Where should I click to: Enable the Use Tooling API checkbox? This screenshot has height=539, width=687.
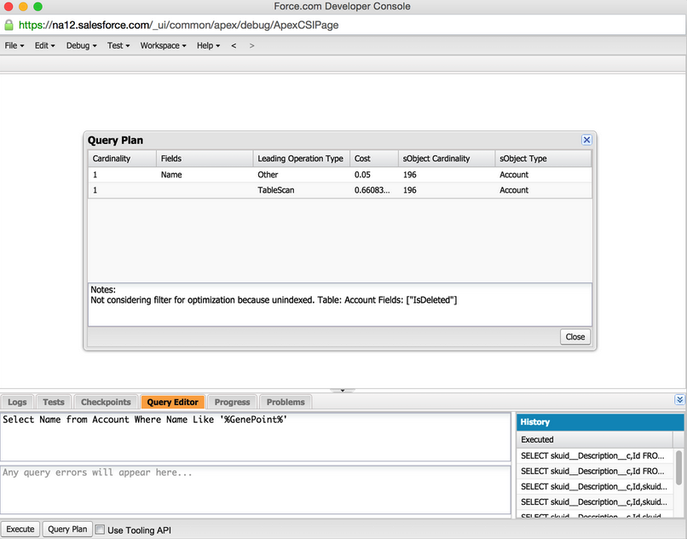pos(101,530)
